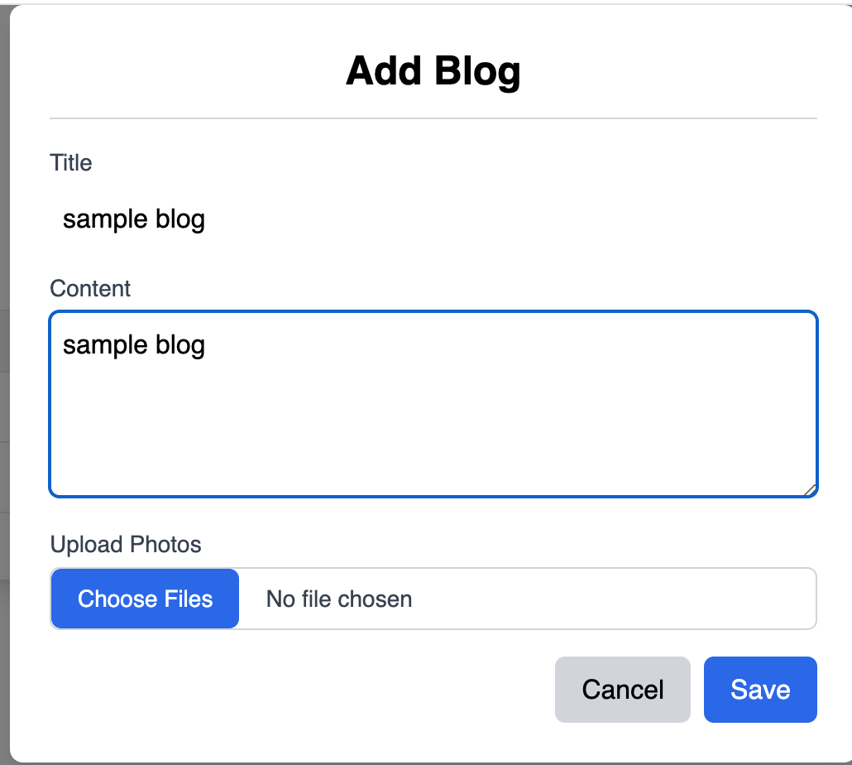Click the Cancel button

click(x=622, y=689)
